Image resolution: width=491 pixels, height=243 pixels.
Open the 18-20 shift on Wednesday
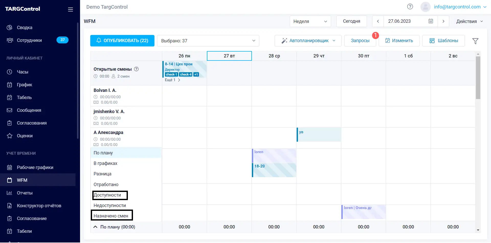point(274,170)
